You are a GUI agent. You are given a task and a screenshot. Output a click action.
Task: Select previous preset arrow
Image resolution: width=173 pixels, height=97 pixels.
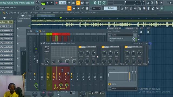[x=139, y=43]
